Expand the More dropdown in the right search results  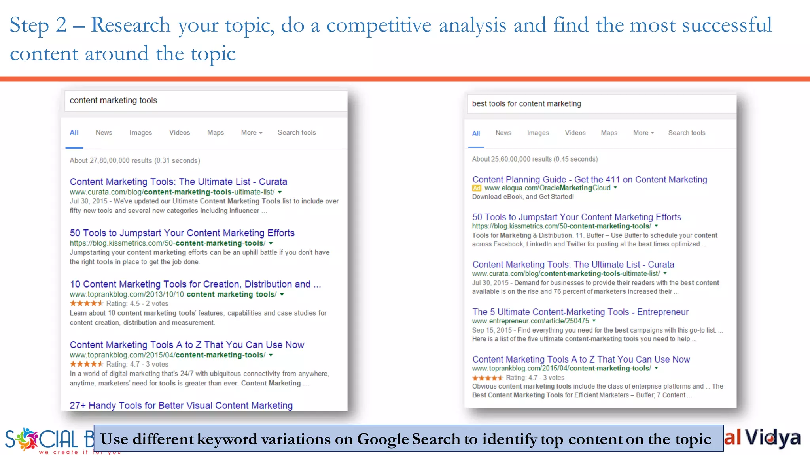click(x=643, y=133)
